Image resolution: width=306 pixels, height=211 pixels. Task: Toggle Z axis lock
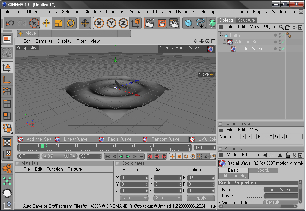click(x=123, y=23)
